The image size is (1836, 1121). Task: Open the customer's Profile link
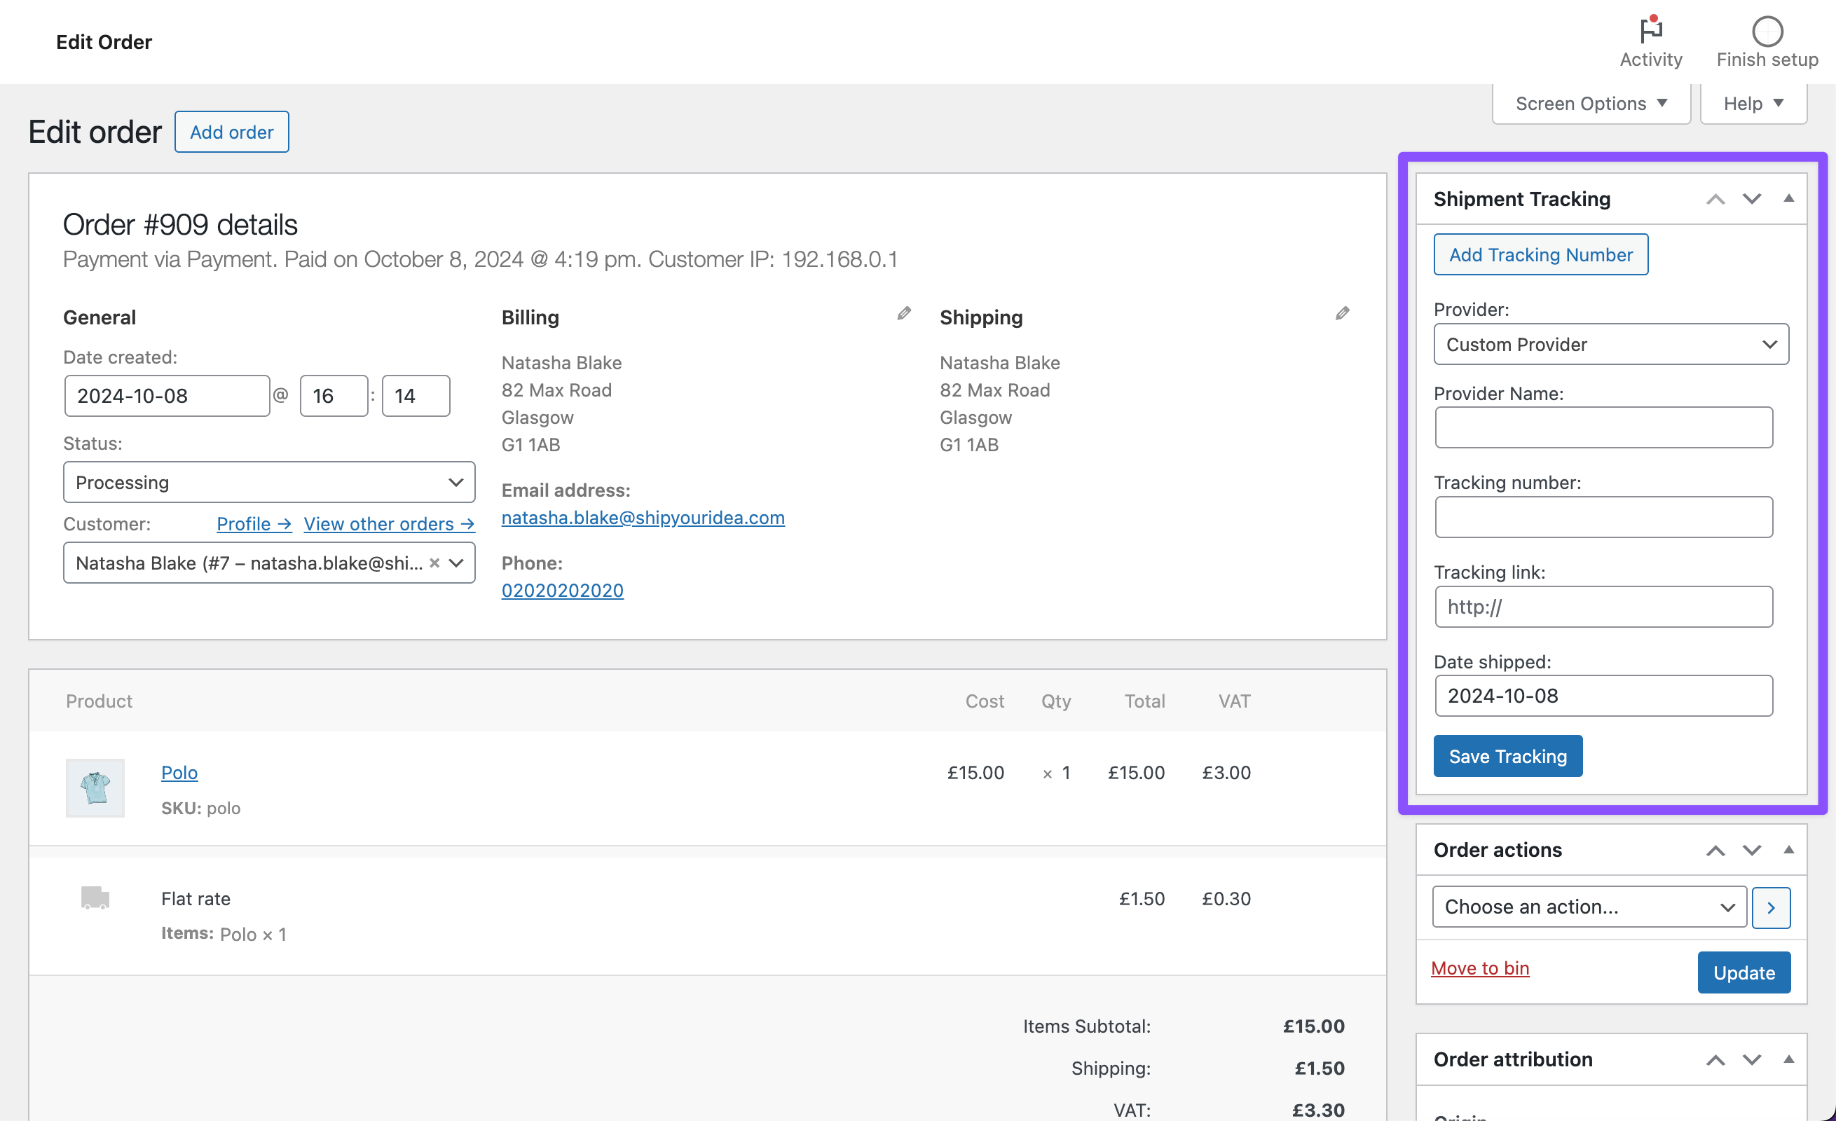point(254,523)
